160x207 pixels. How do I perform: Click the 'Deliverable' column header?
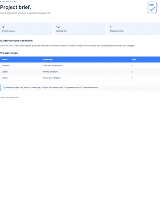(48, 60)
